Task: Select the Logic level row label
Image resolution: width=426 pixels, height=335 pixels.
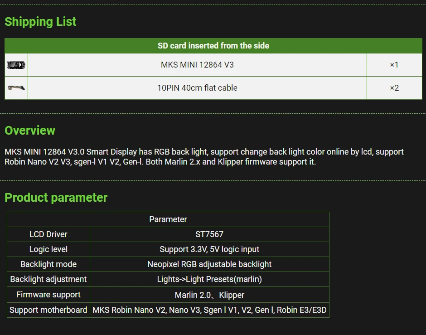Action: tap(48, 249)
